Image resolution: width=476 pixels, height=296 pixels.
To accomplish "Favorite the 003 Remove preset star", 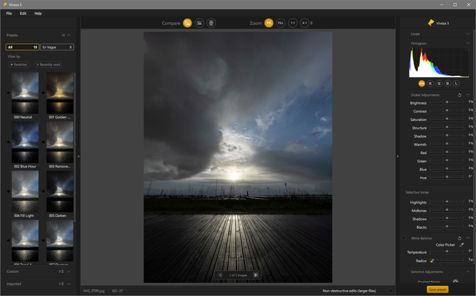I will point(43,142).
